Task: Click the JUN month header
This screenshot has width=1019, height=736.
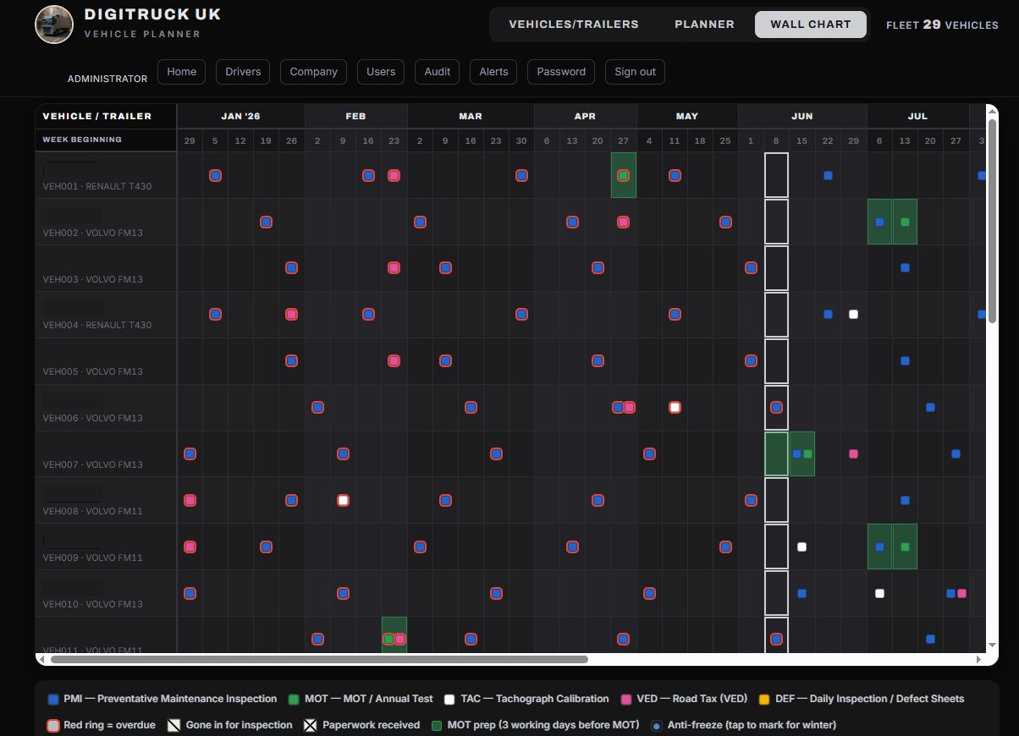Action: 802,116
